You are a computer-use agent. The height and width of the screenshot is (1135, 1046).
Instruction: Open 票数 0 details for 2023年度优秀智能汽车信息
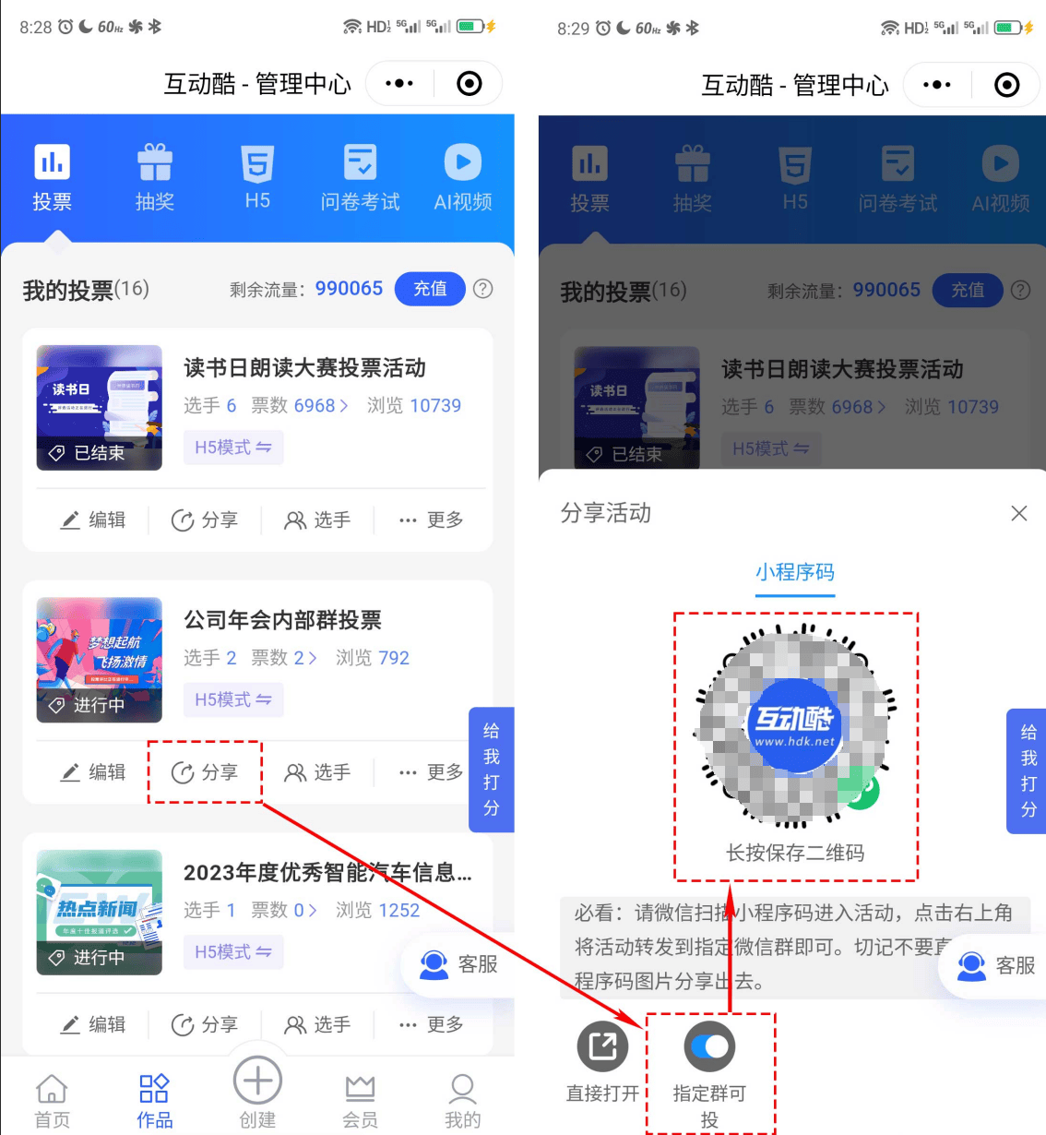(x=284, y=911)
